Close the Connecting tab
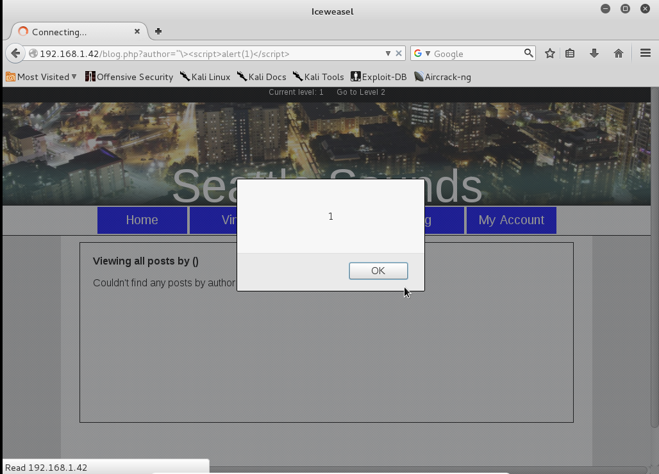Image resolution: width=659 pixels, height=474 pixels. click(x=137, y=31)
